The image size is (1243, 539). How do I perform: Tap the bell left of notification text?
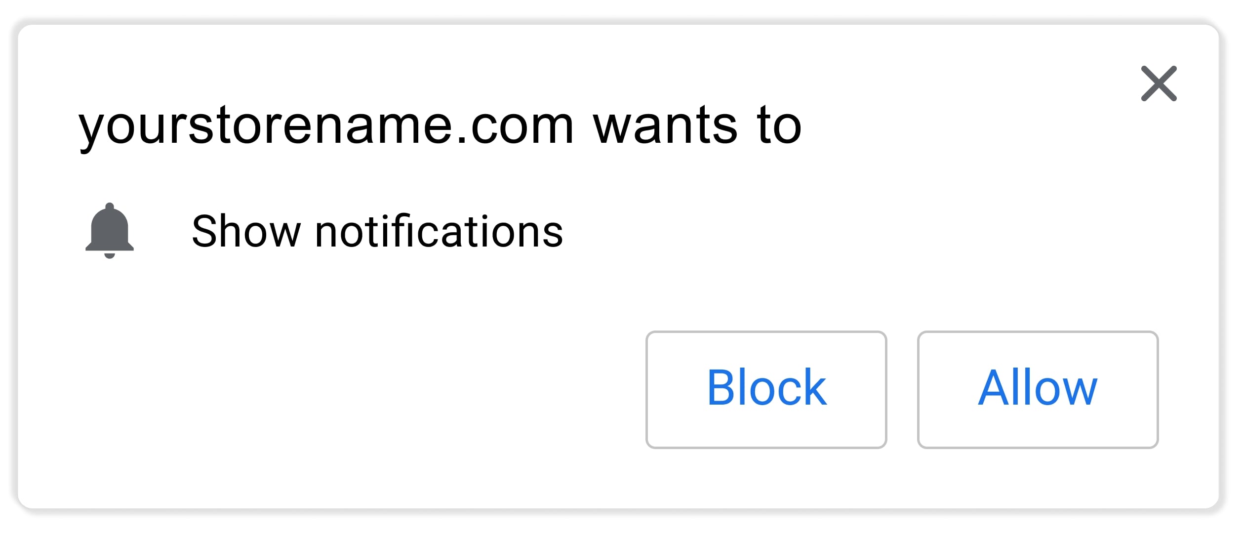click(x=110, y=231)
